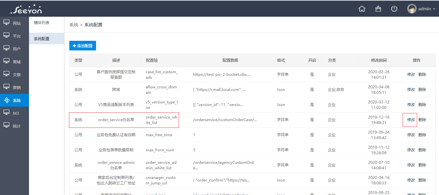Click 修改 for order_service_white_list row

pos(411,120)
